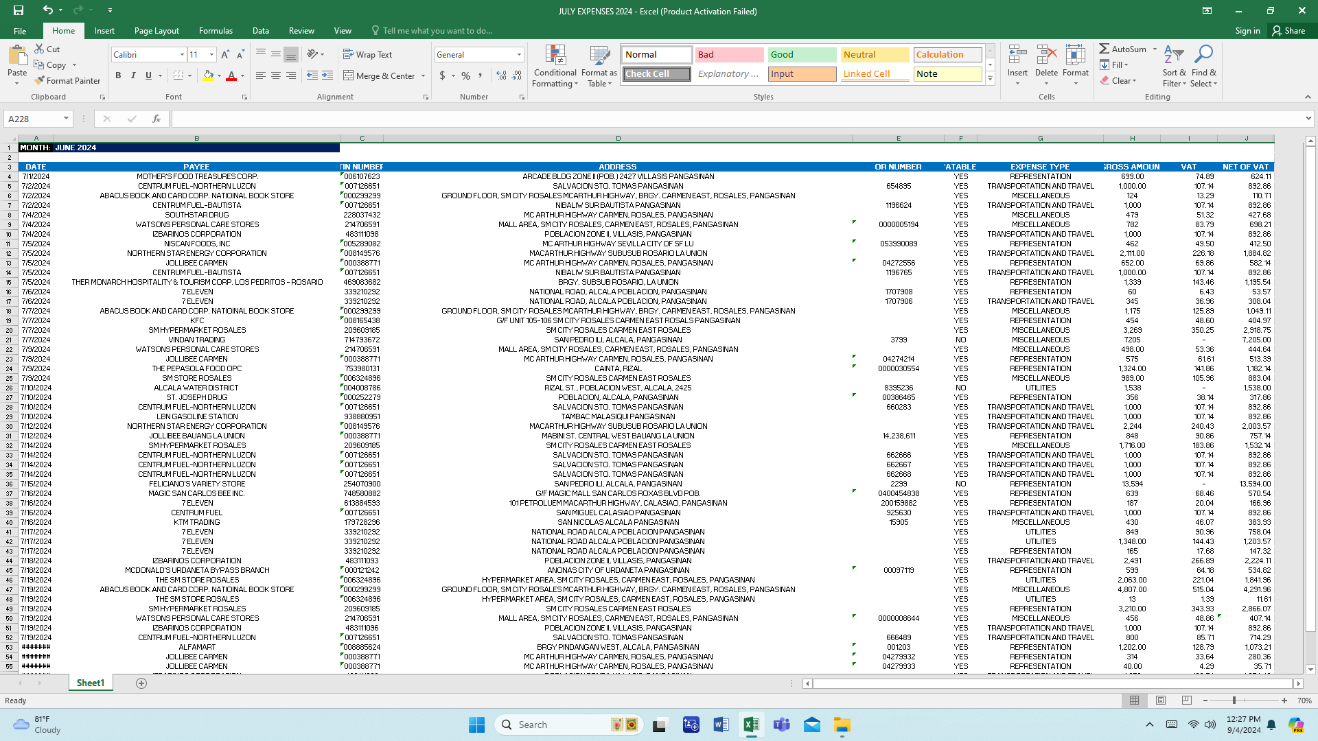Center text horizontally
Viewport: 1318px width, 741px height.
click(x=276, y=75)
